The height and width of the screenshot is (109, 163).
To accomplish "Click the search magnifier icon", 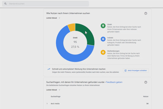I will (x=5, y=4).
